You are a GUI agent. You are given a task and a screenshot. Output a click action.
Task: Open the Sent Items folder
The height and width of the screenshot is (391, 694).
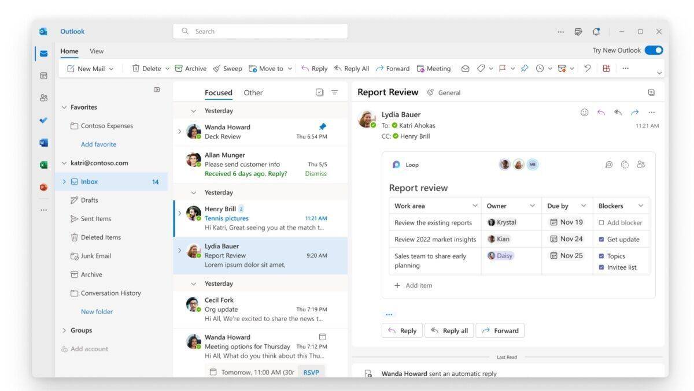coord(95,219)
